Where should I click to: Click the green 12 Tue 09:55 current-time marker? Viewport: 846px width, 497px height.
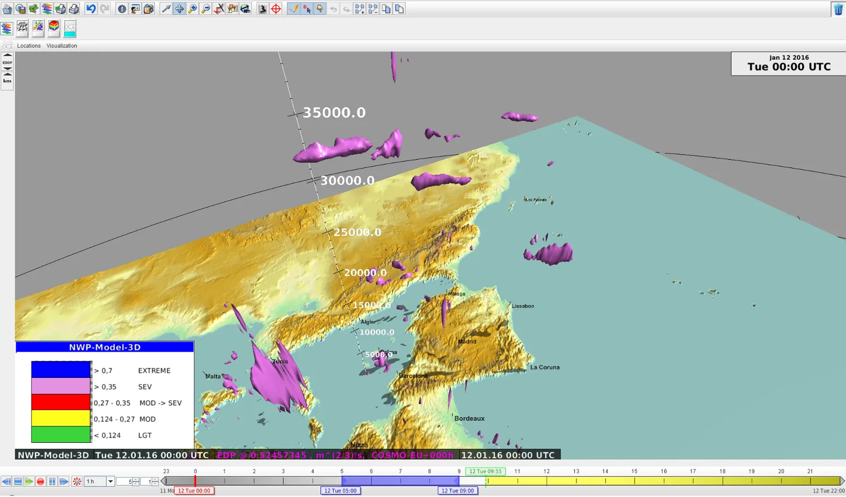485,471
